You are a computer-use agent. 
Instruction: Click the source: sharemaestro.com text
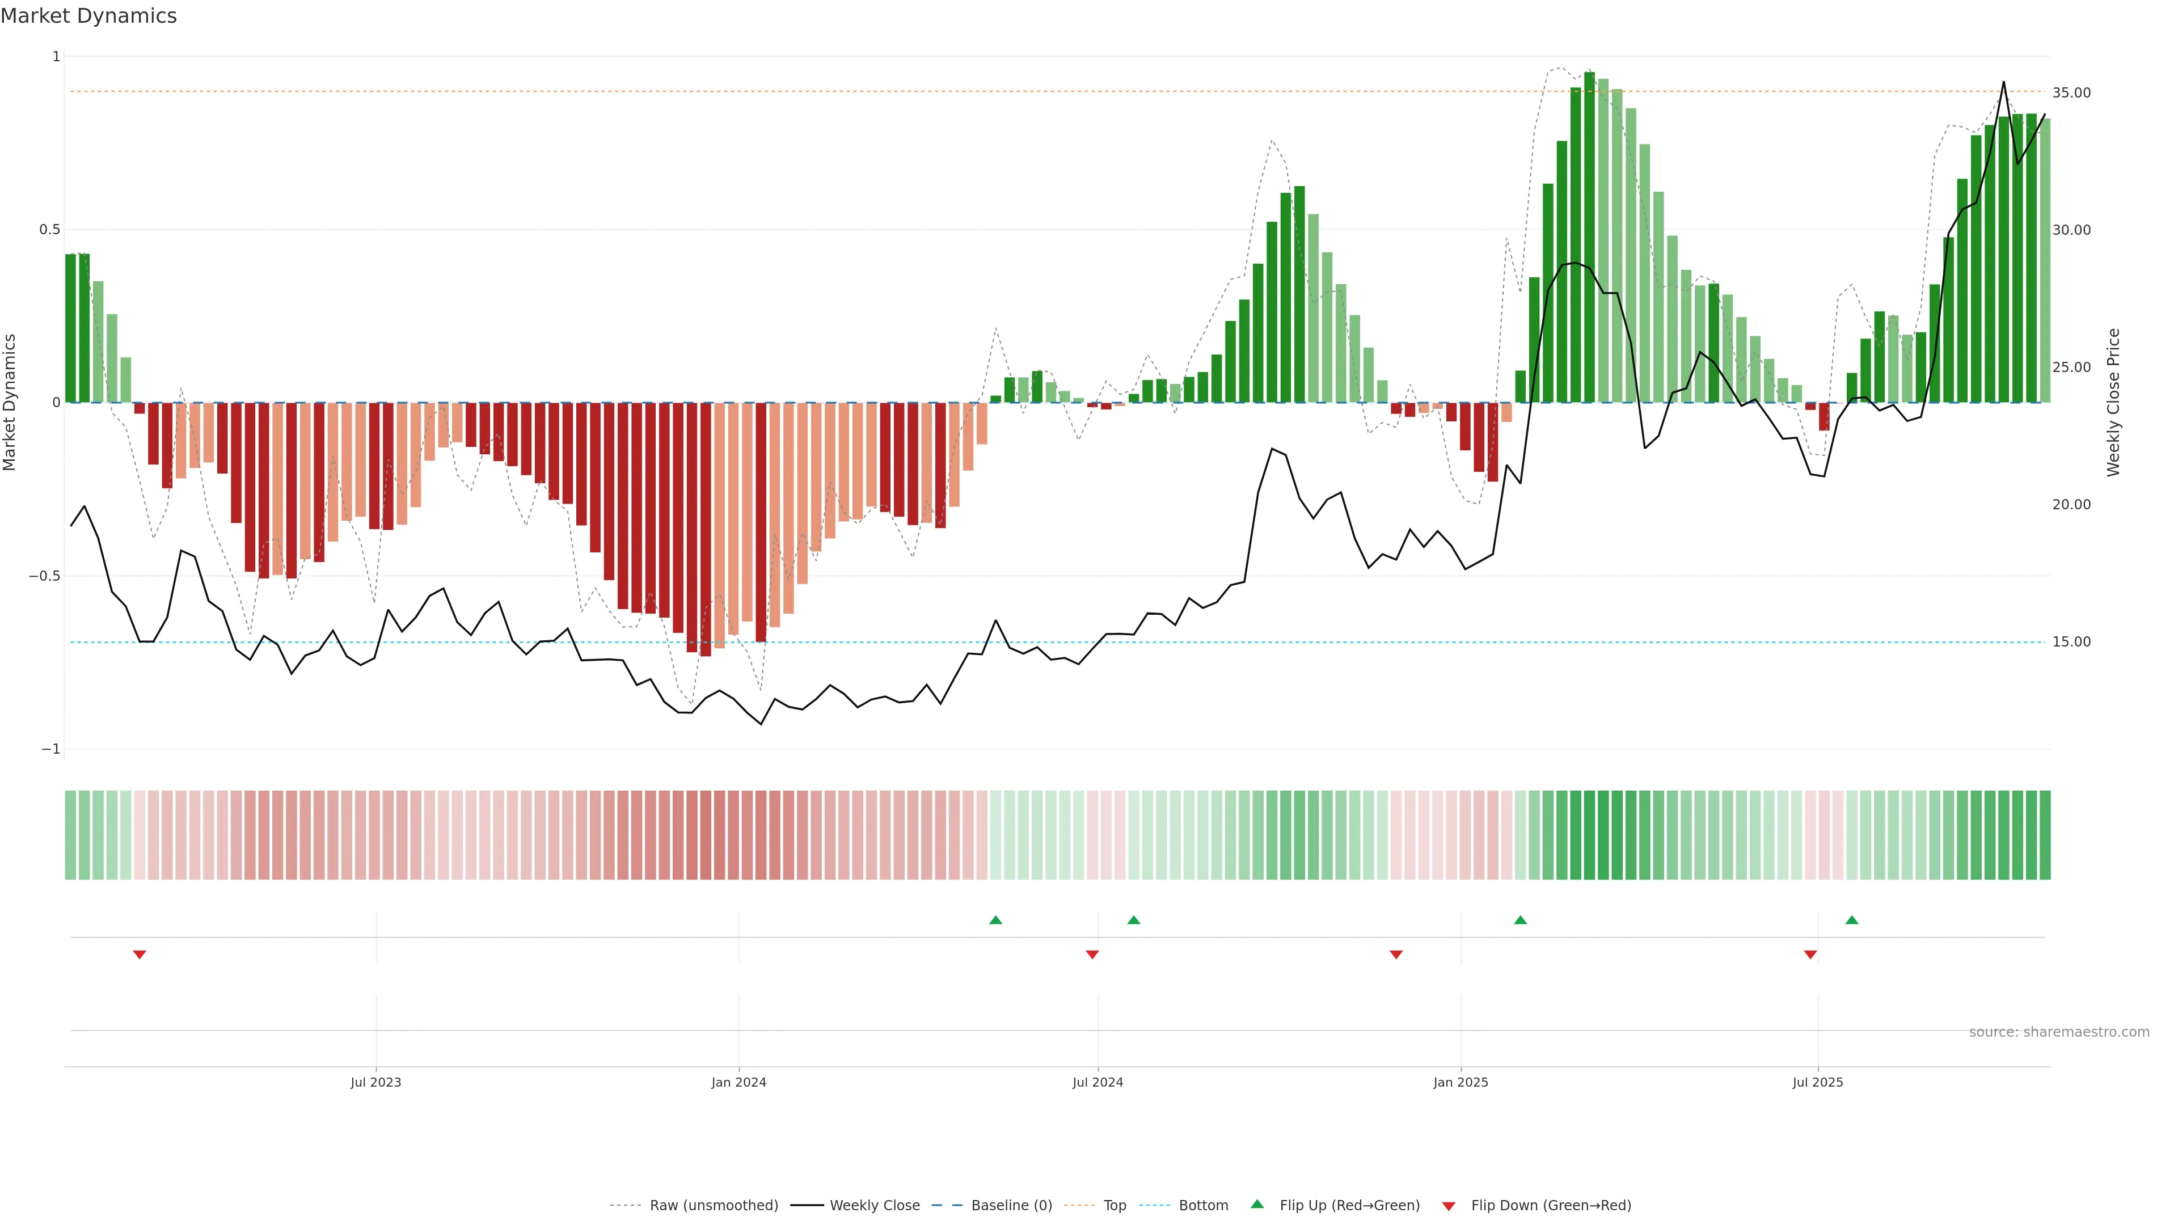point(2059,1032)
